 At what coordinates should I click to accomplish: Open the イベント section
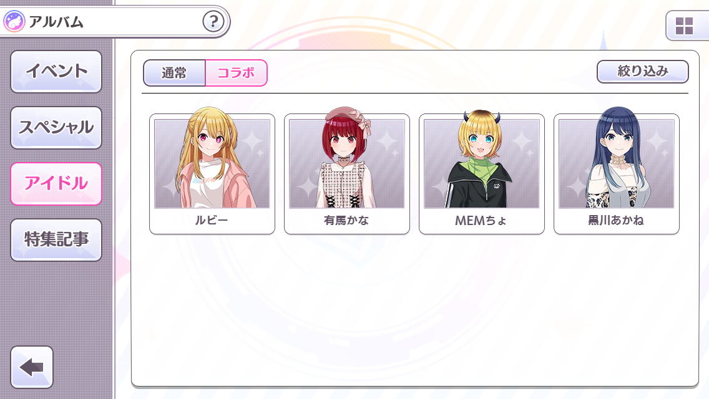[56, 72]
